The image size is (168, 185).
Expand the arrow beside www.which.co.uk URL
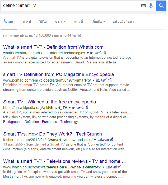coord(103,167)
